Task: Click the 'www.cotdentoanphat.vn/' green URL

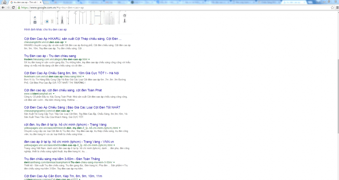Action: [x=38, y=94]
